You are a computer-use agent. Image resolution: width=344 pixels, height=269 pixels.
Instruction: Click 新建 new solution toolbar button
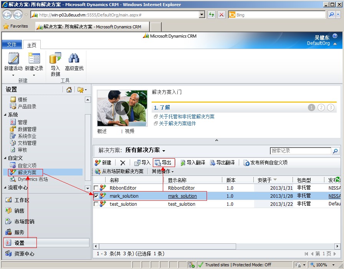[103, 162]
